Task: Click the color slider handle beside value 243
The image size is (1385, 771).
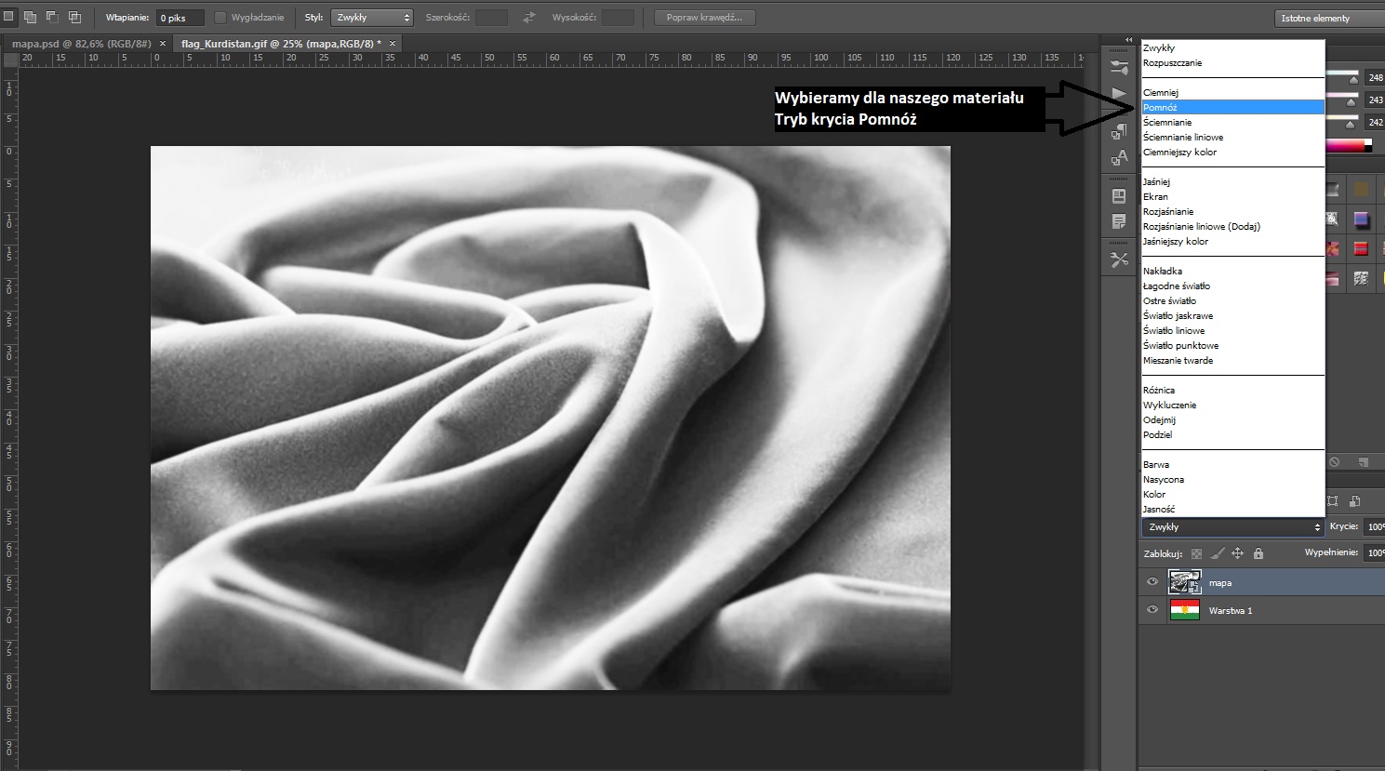Action: (1352, 102)
